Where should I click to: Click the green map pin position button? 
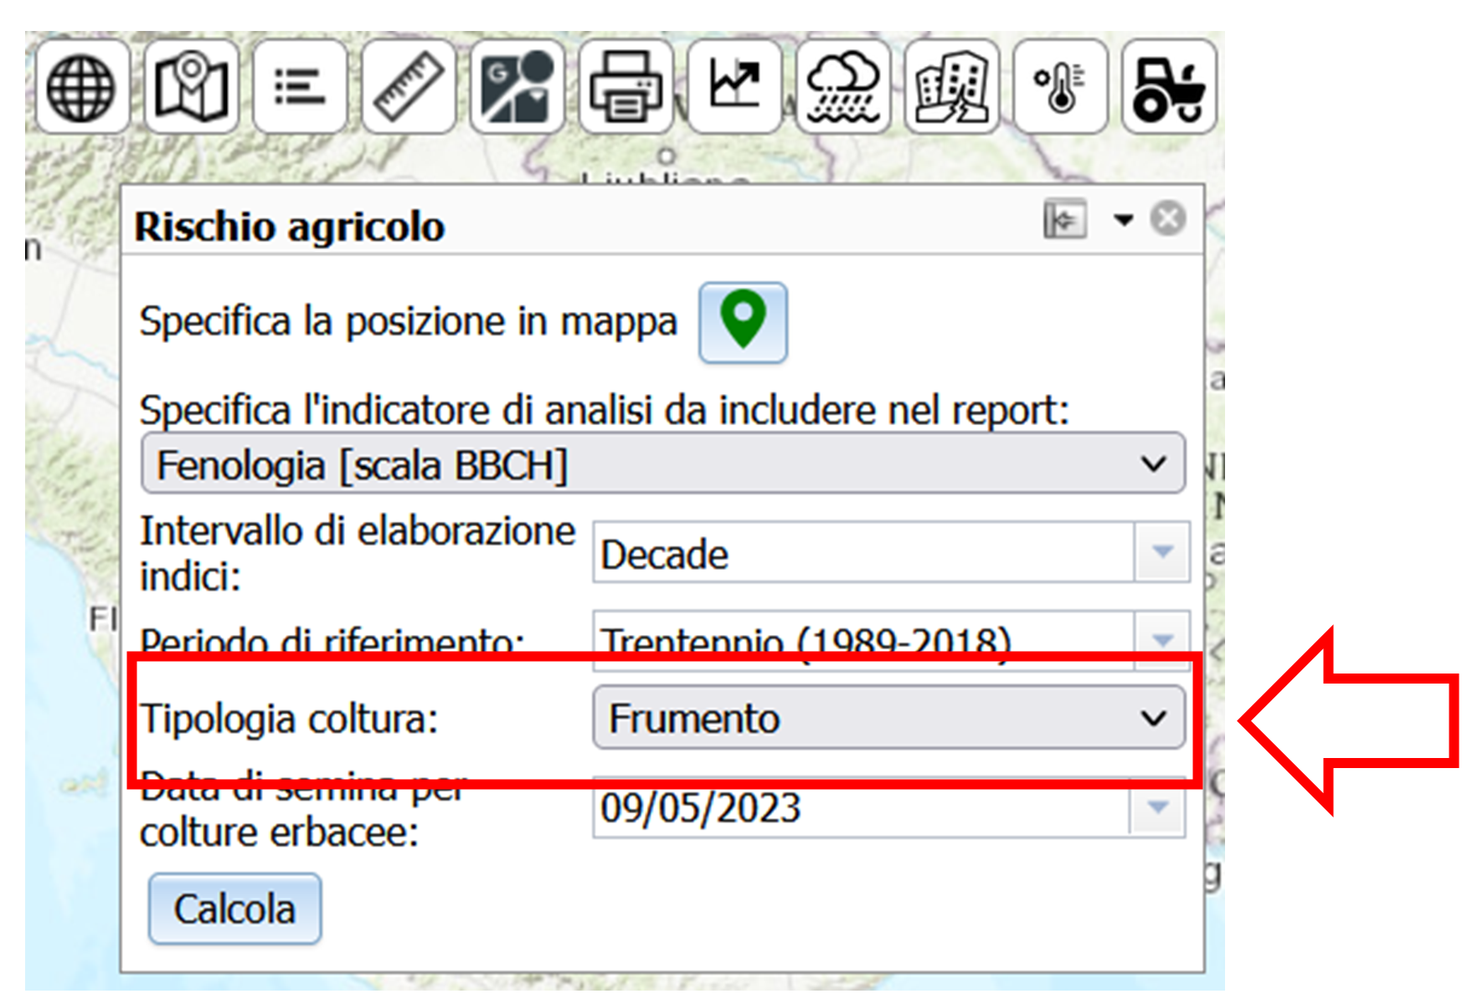[x=744, y=322]
